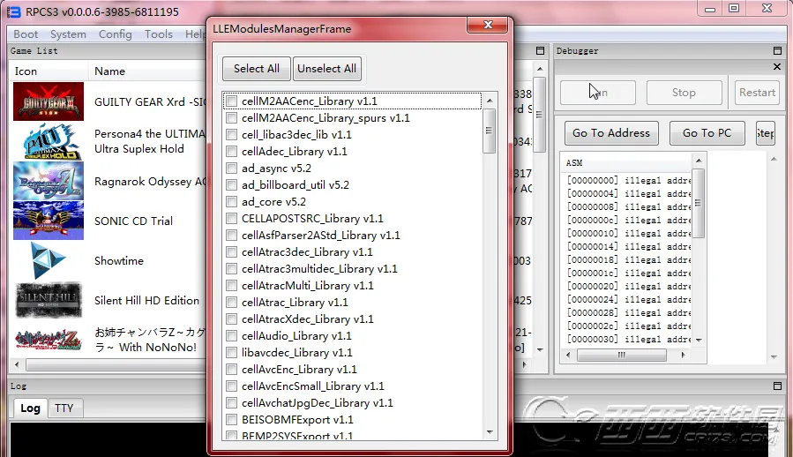Click the Showtime game icon

pos(49,260)
